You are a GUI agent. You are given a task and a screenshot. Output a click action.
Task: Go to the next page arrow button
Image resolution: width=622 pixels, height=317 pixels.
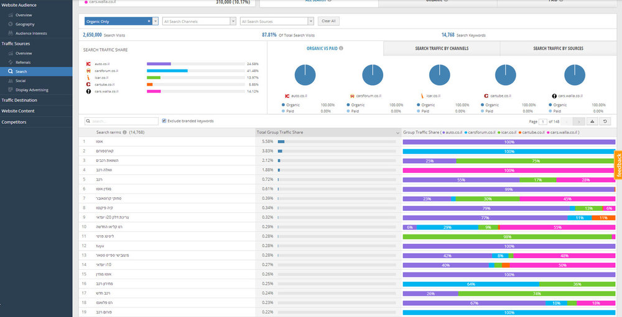[x=579, y=122]
